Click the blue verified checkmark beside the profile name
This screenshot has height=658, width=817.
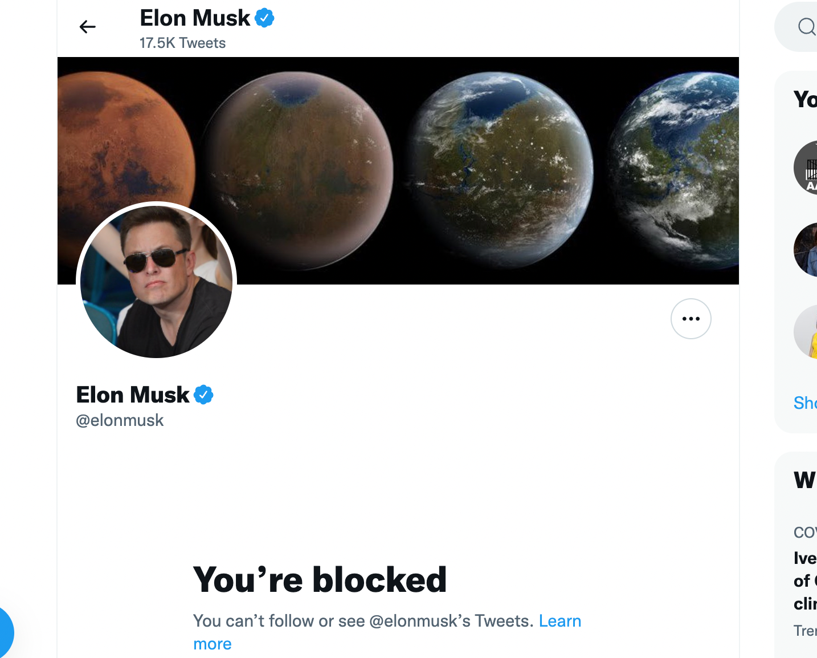[203, 394]
